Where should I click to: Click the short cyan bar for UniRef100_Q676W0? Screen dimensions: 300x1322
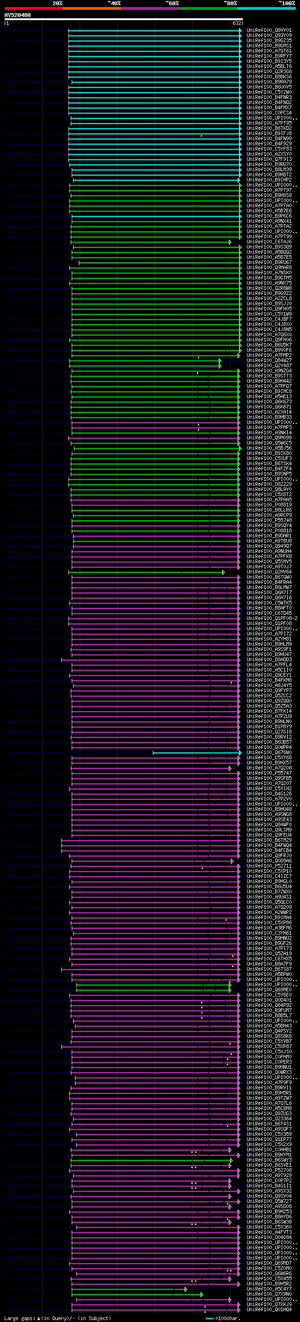point(197,753)
